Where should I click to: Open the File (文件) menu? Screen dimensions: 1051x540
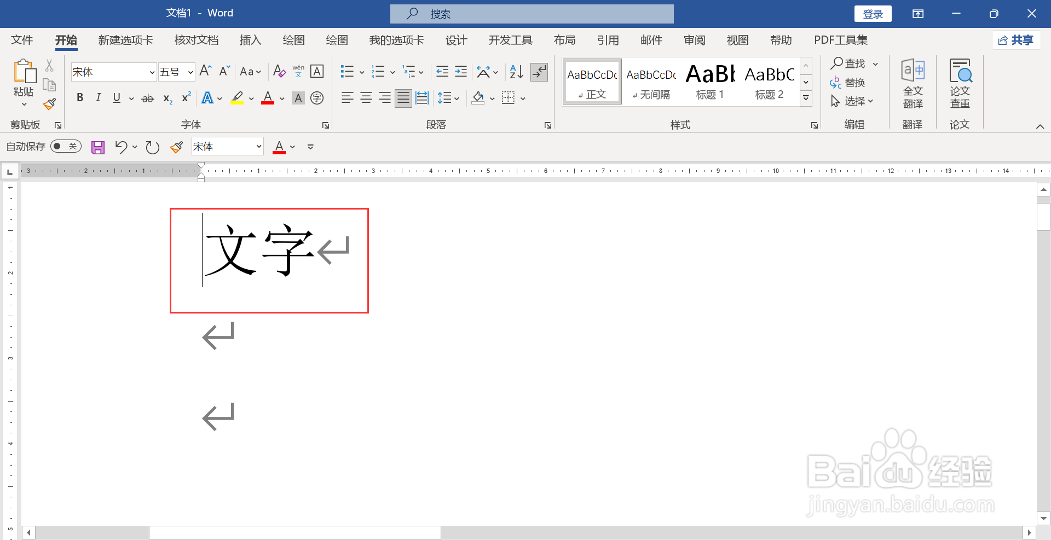tap(22, 40)
